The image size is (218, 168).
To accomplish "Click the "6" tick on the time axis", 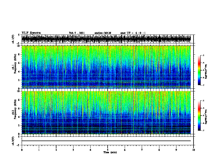I will [125, 150].
